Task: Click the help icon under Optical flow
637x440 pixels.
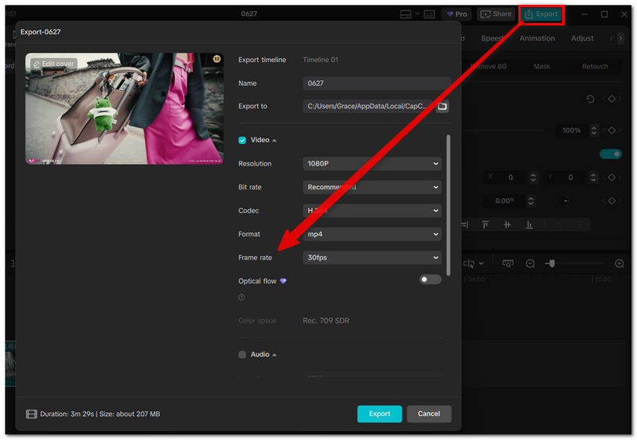Action: 241,298
